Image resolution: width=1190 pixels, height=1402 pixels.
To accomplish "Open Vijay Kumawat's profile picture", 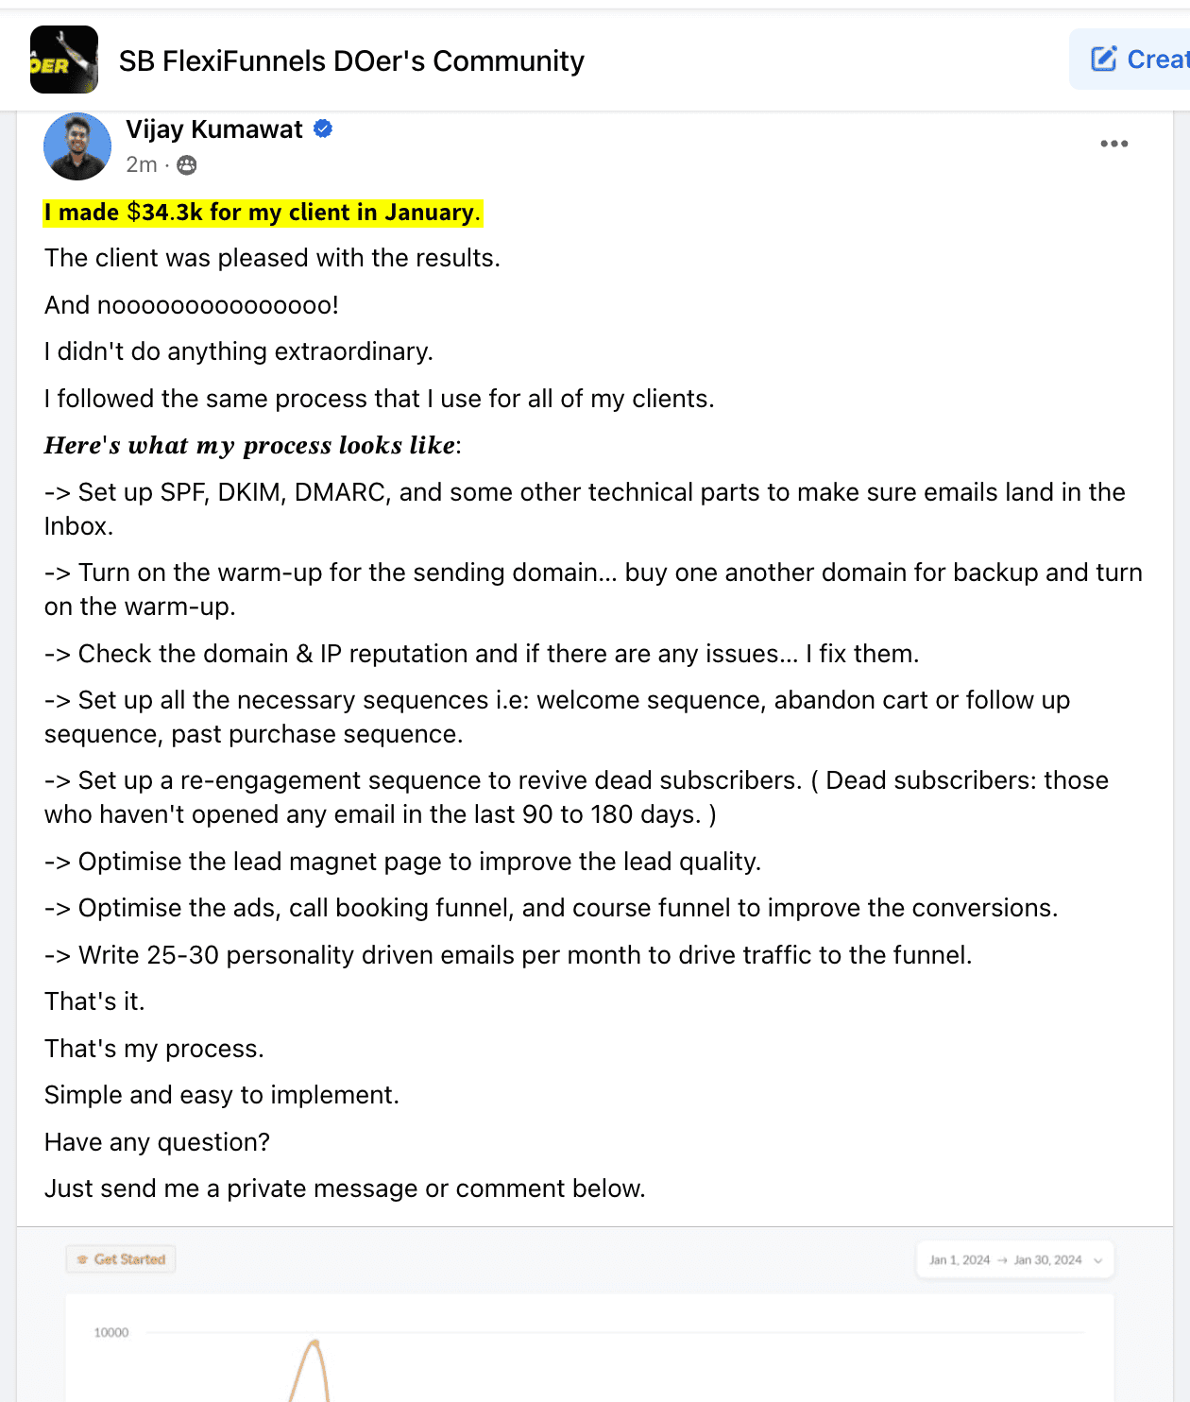I will click(77, 146).
